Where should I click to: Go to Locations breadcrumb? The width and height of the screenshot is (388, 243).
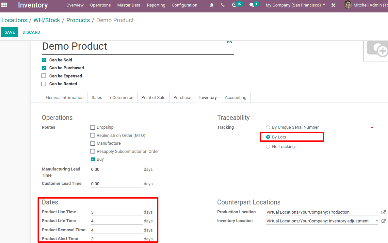(14, 20)
